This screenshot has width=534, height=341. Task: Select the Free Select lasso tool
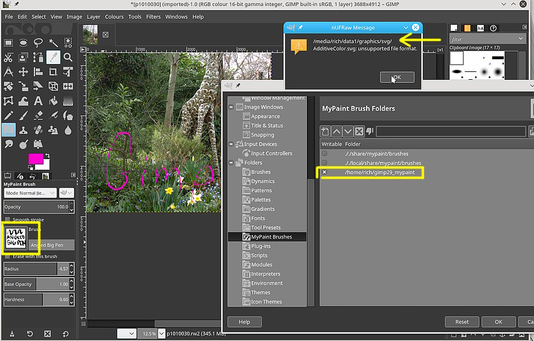pos(38,42)
